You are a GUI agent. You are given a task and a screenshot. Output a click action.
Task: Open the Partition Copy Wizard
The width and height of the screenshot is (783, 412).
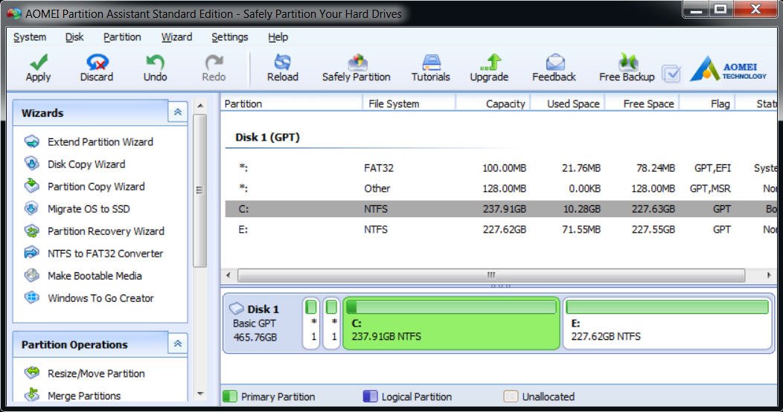(84, 187)
